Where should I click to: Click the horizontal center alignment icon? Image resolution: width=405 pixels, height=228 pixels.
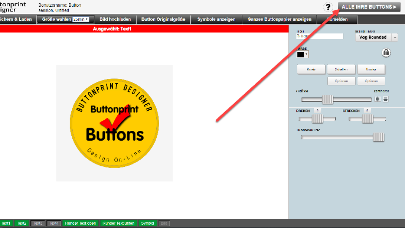tap(378, 99)
